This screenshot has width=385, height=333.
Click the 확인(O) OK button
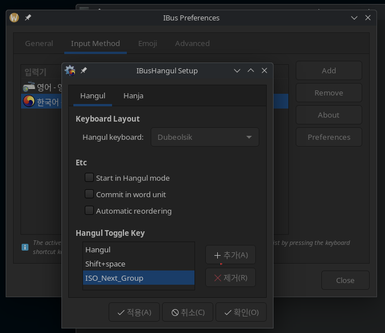pyautogui.click(x=241, y=312)
